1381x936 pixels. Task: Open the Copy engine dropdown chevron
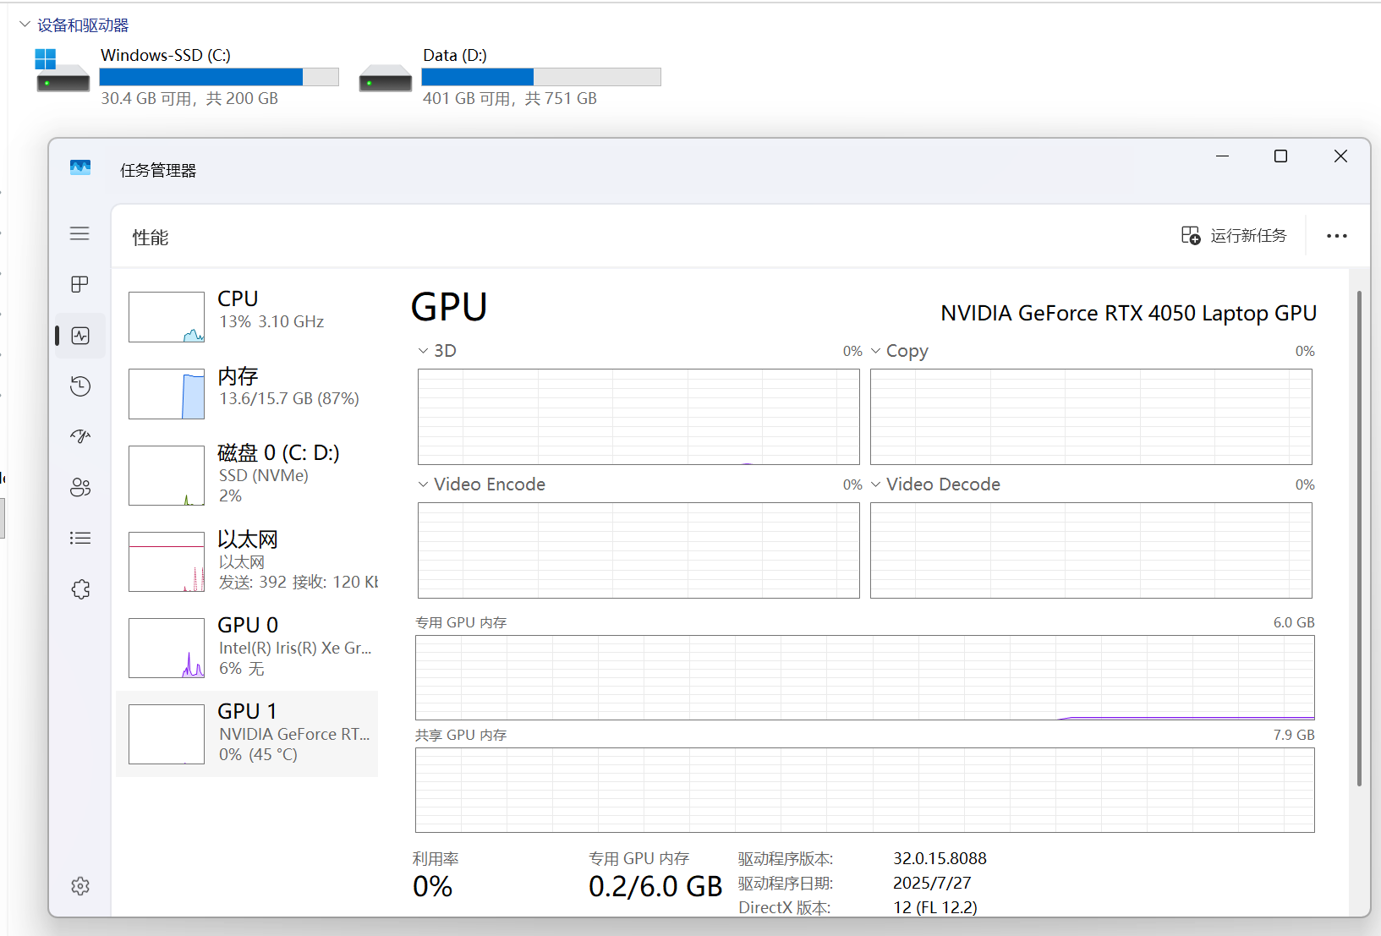(876, 351)
